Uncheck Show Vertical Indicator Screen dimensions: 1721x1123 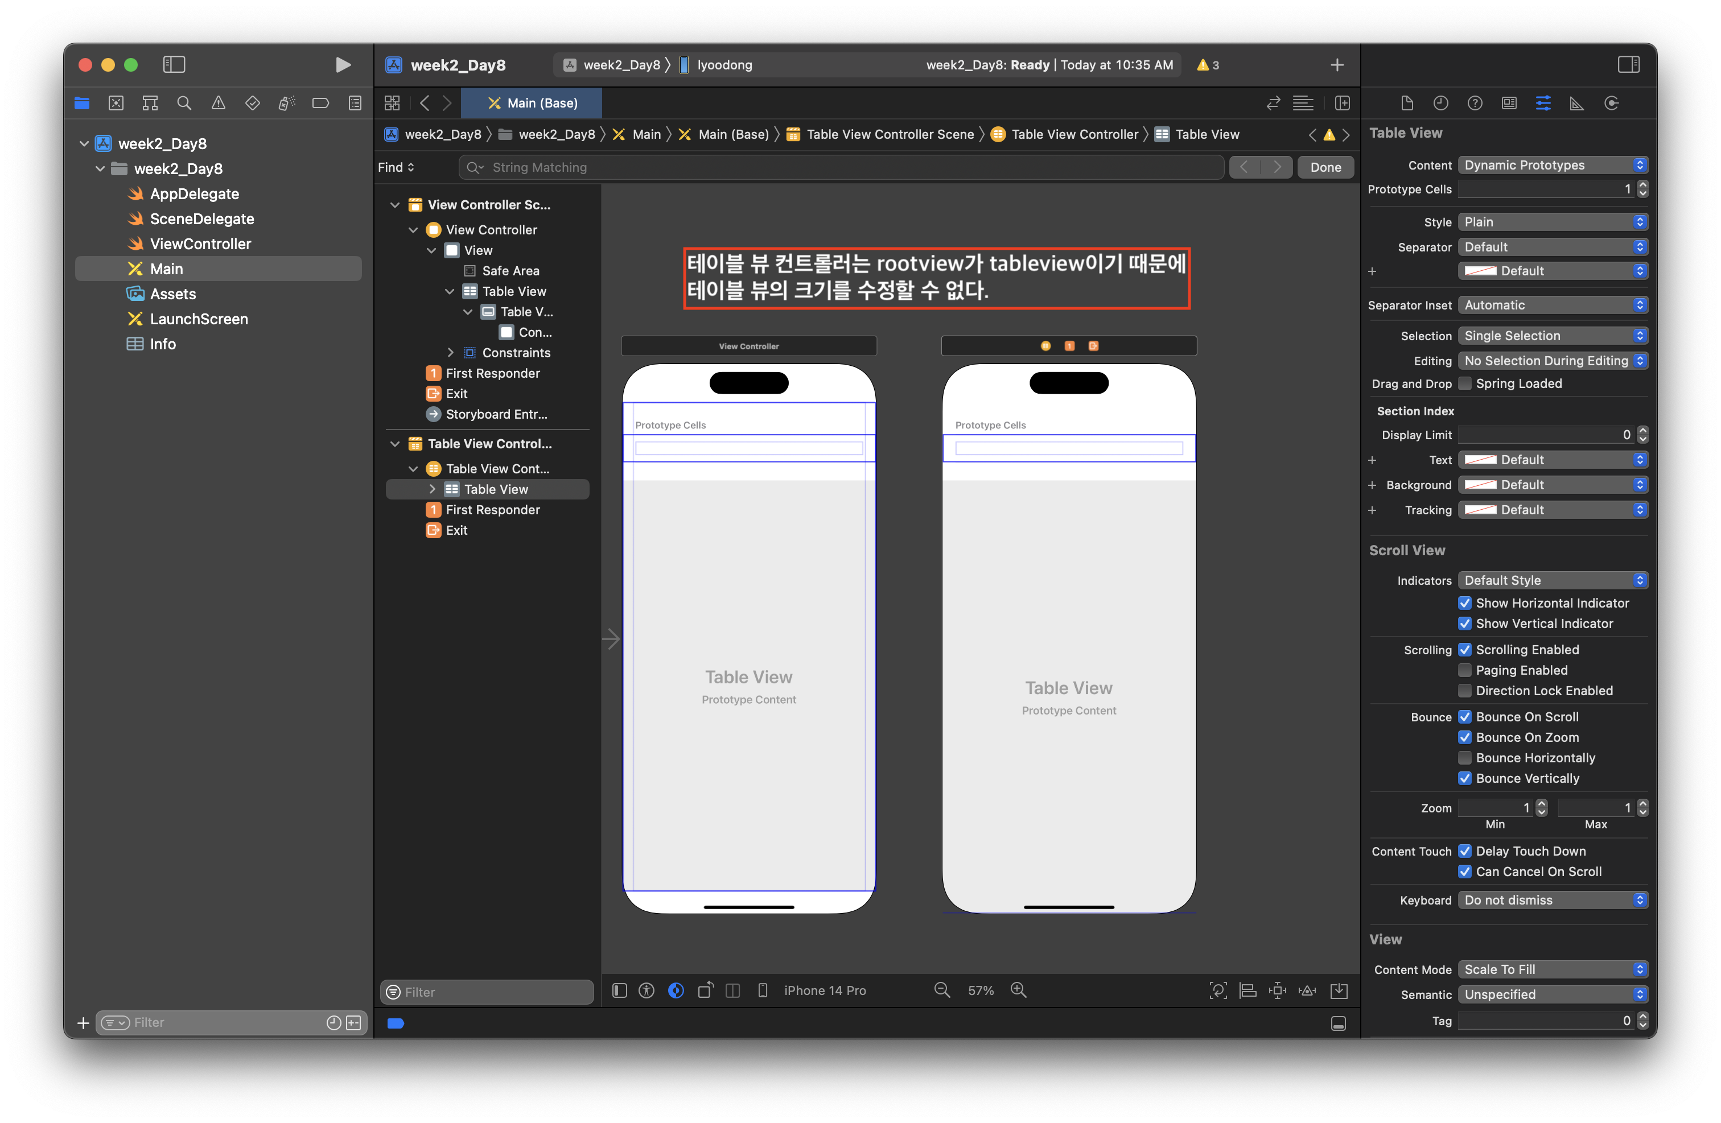pos(1464,623)
